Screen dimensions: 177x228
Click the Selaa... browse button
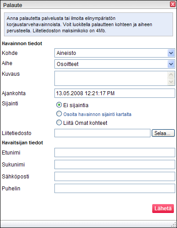point(163,133)
